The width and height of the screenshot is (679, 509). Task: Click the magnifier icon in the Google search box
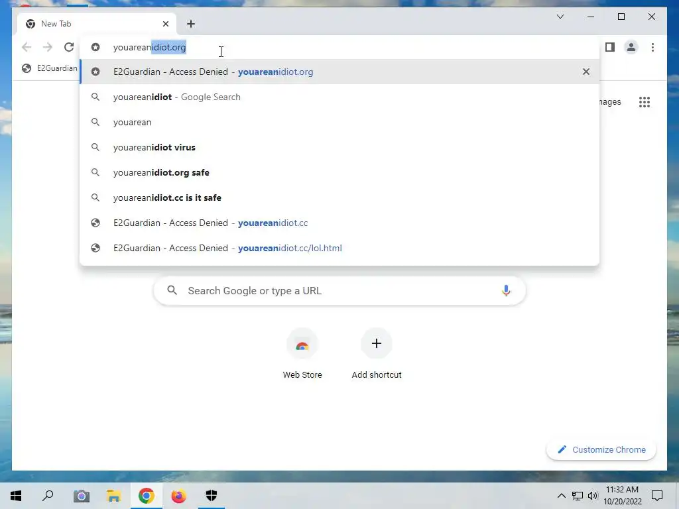click(172, 290)
